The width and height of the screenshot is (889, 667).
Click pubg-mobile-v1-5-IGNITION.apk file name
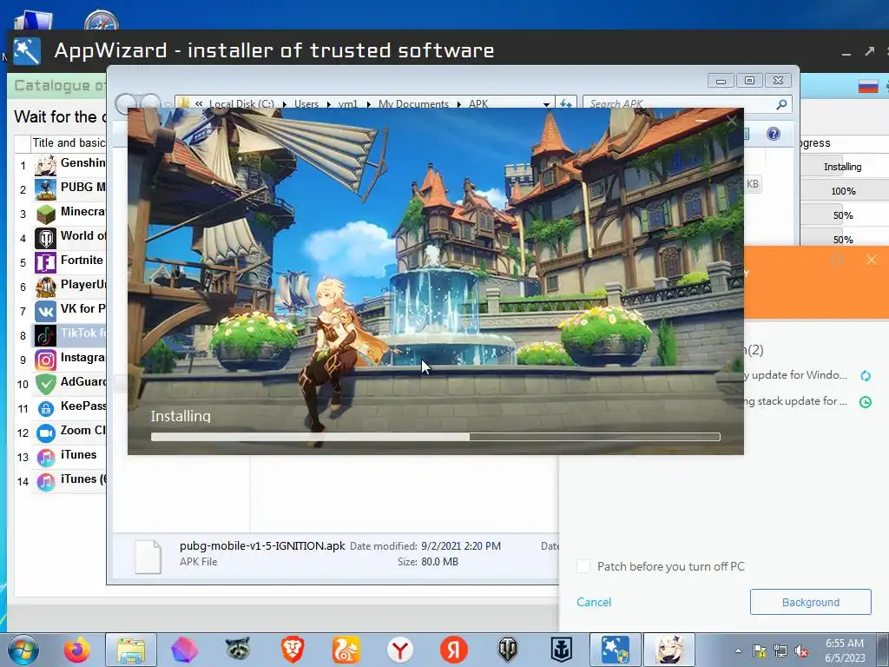click(262, 545)
